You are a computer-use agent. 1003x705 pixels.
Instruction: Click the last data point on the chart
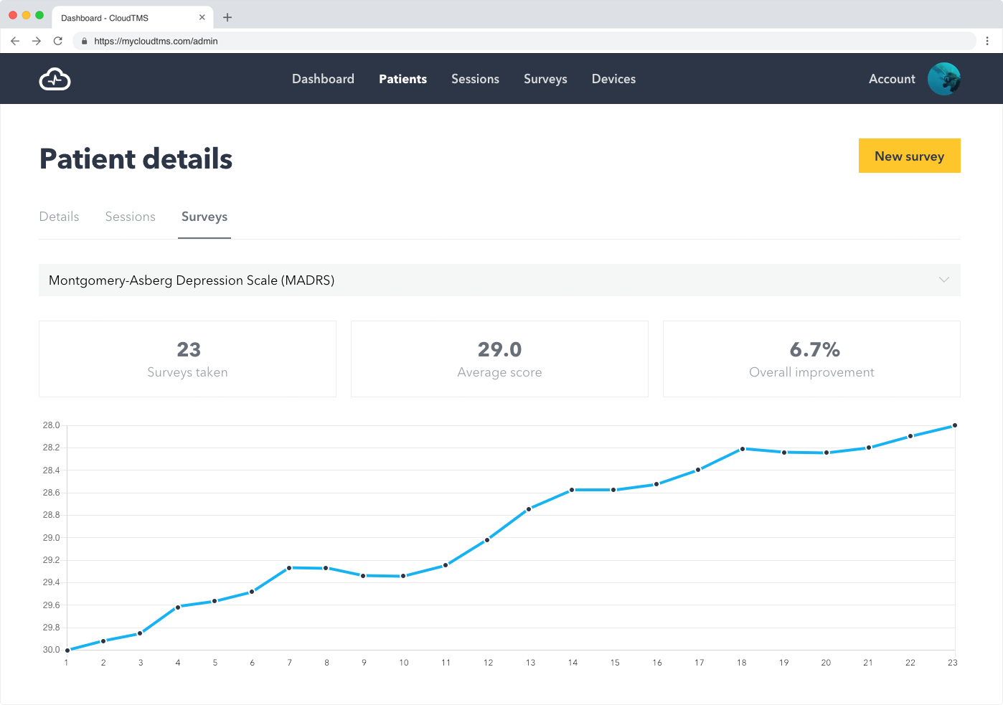[x=954, y=425]
